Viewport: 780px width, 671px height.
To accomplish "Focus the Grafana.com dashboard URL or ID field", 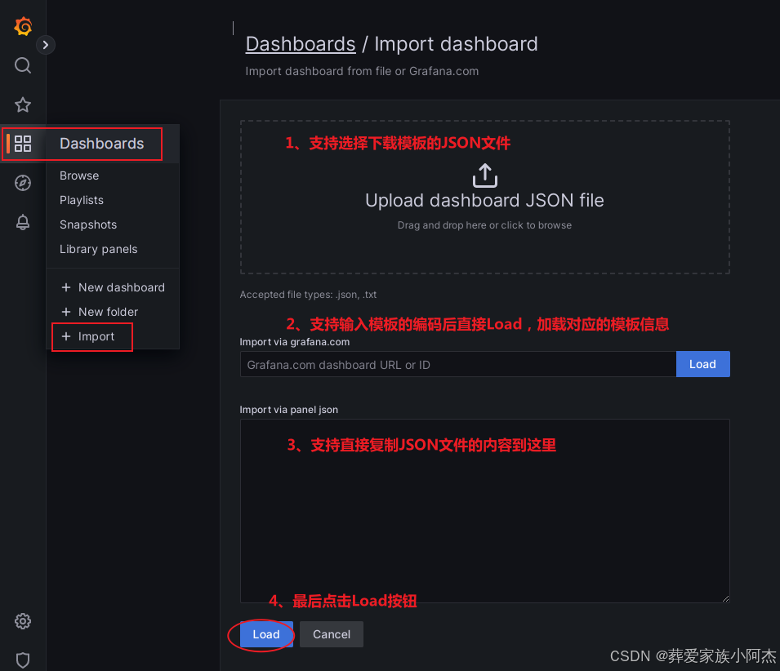I will click(458, 364).
